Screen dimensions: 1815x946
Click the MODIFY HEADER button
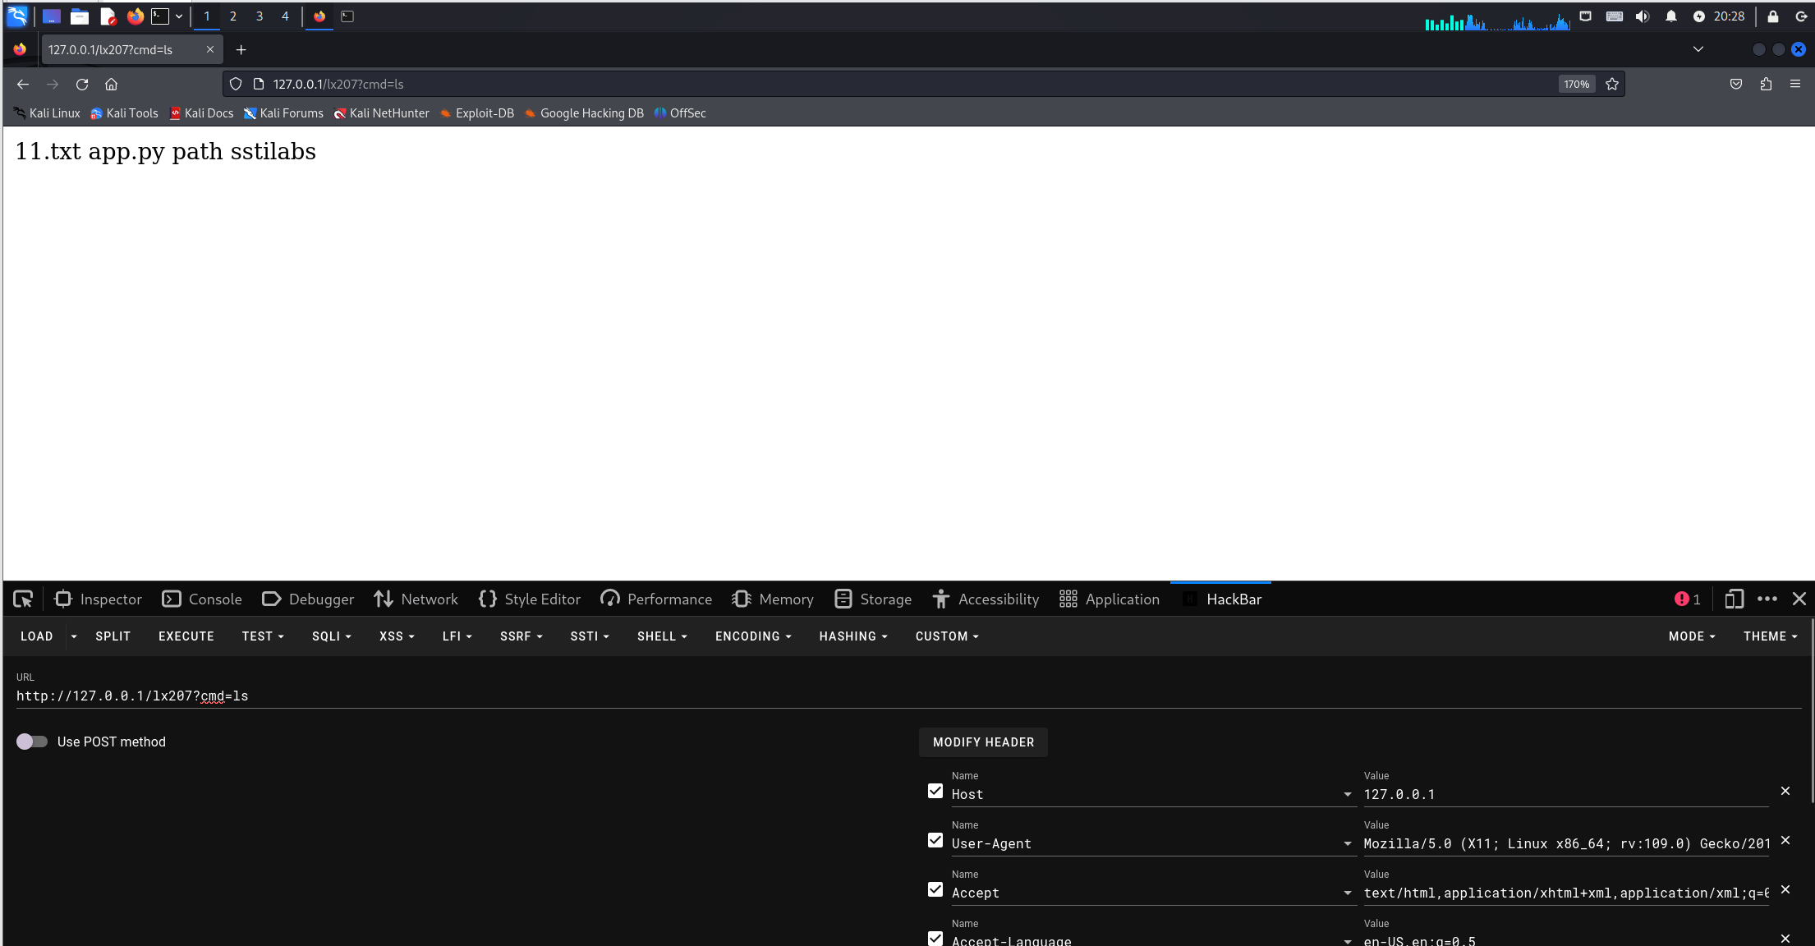(983, 742)
